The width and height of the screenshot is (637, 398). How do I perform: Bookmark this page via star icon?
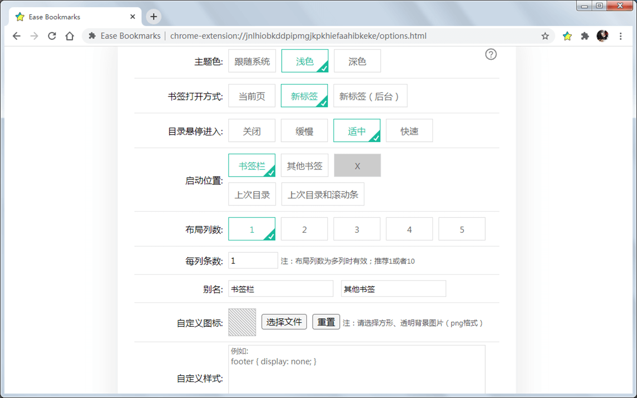[545, 35]
